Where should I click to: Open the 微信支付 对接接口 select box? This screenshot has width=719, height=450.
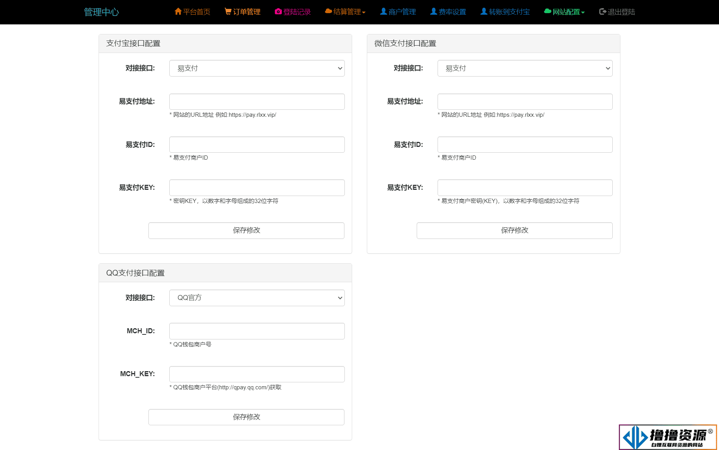pos(525,68)
